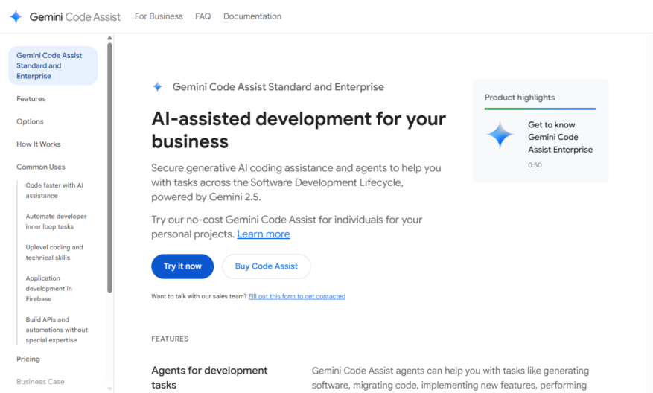
Task: Click the Gemini sparkle logo in header
Action: click(x=16, y=16)
